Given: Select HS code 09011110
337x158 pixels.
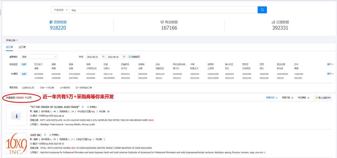Looking at the screenshot, I should tap(108, 74).
